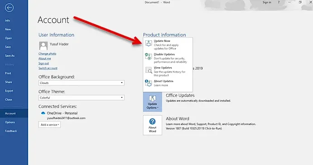Open the Print page
Screen dimensions: 313x165
(x=8, y=73)
